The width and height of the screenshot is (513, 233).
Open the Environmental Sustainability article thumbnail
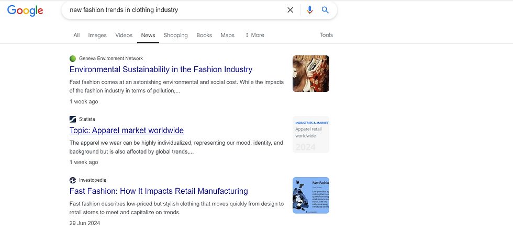click(x=311, y=74)
